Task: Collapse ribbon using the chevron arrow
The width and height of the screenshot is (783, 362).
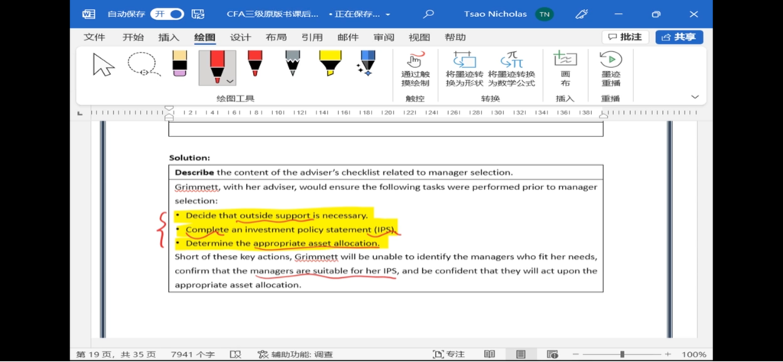Action: coord(694,97)
